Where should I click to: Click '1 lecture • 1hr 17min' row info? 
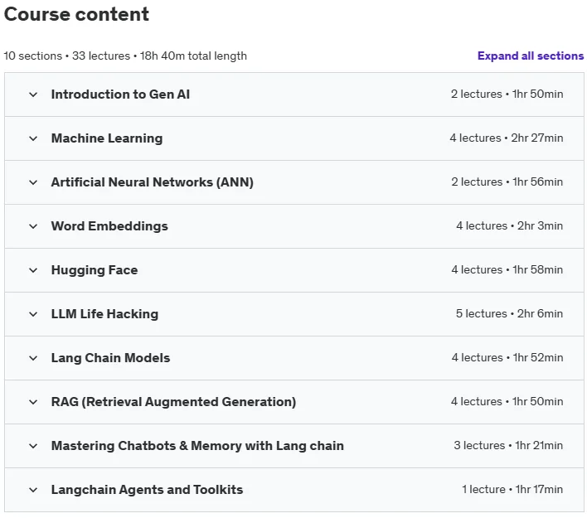click(512, 489)
